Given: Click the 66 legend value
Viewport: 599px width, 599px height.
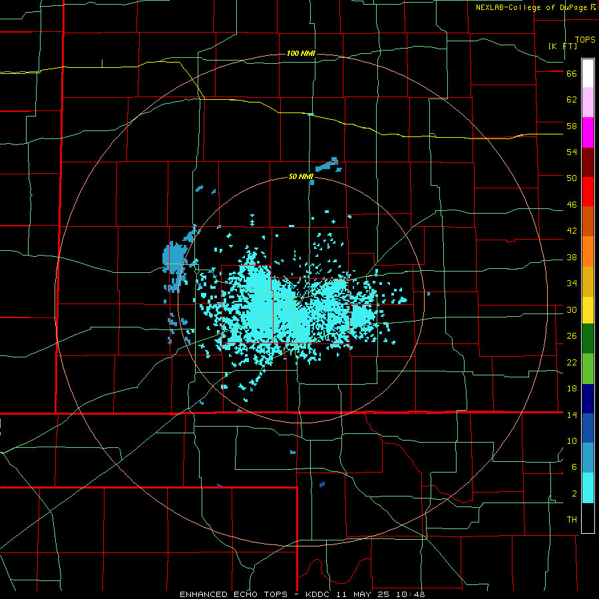Looking at the screenshot, I should pyautogui.click(x=572, y=73).
